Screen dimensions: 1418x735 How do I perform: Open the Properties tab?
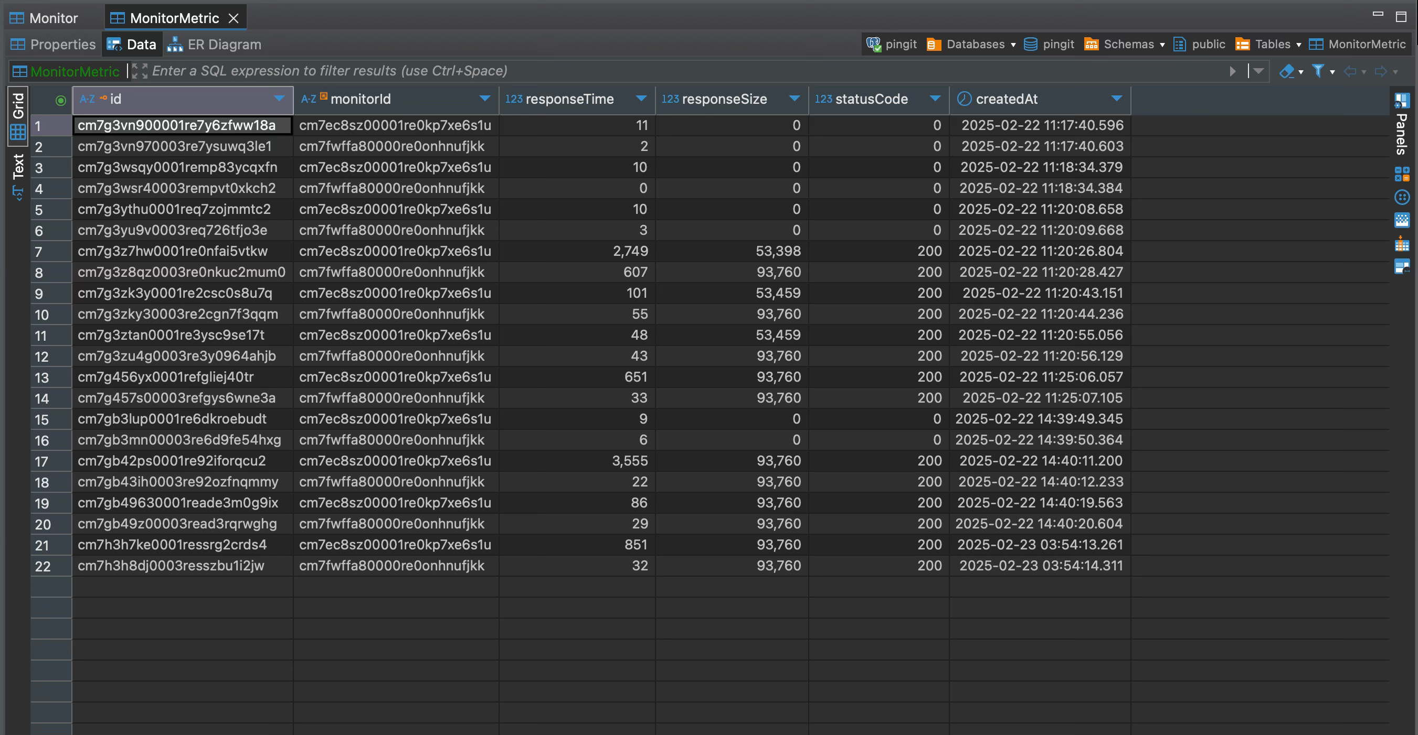click(53, 45)
